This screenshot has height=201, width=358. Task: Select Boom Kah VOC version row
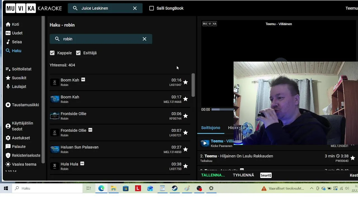tap(120, 82)
